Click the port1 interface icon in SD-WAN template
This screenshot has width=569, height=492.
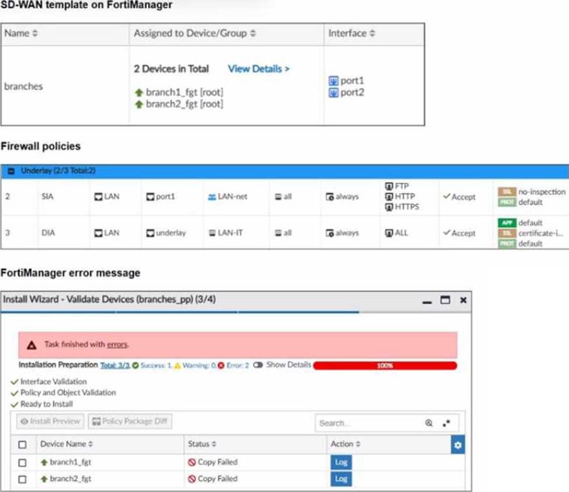point(333,81)
